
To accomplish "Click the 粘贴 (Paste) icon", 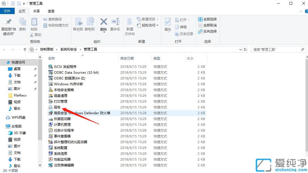I will coord(34,23).
